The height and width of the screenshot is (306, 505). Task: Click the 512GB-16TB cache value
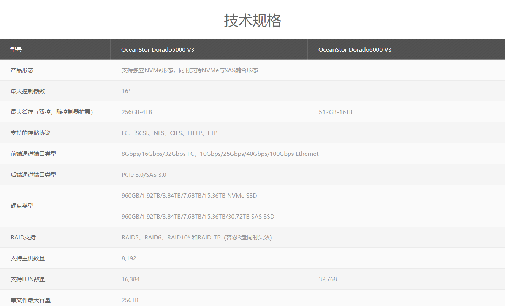(x=336, y=112)
